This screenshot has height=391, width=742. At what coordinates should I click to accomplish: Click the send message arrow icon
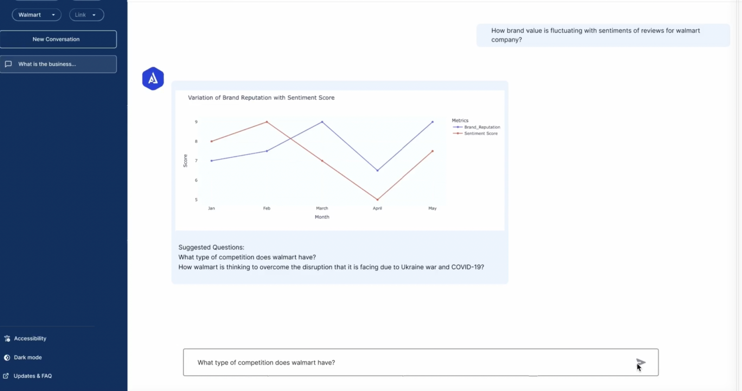coord(641,362)
